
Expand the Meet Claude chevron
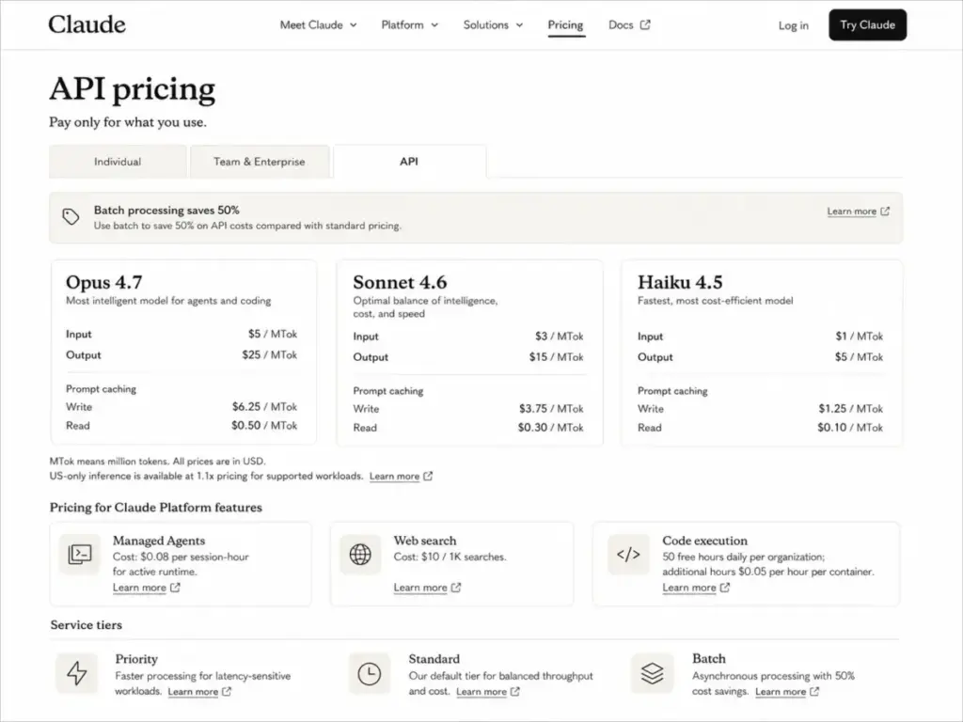click(354, 25)
